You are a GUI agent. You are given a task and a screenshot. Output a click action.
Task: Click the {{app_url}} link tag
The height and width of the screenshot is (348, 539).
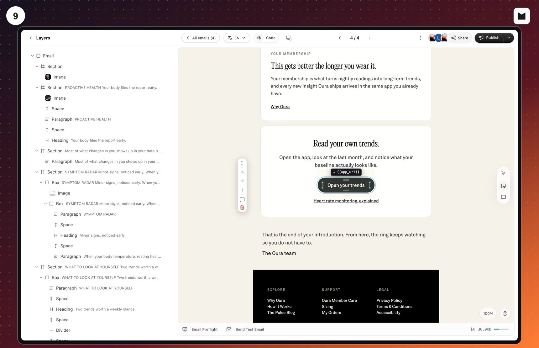click(346, 172)
